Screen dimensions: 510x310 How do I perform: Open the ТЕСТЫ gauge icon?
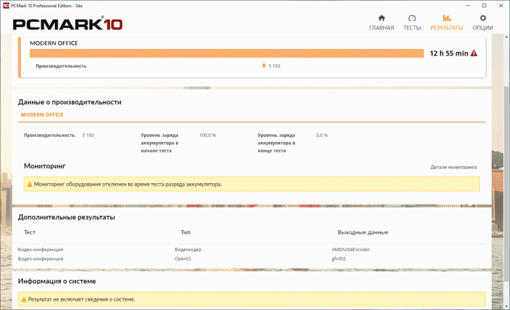[412, 18]
